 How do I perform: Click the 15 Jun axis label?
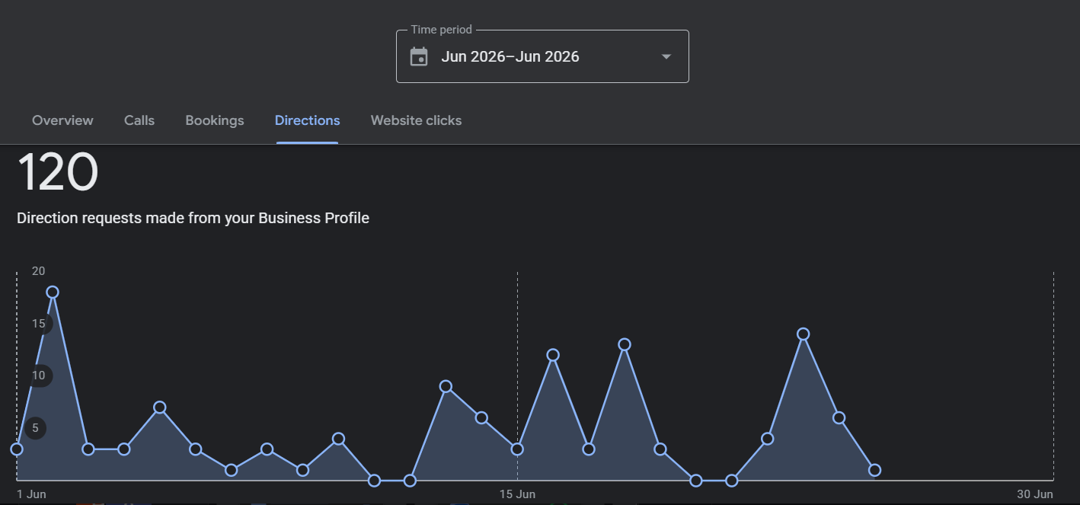tap(517, 494)
